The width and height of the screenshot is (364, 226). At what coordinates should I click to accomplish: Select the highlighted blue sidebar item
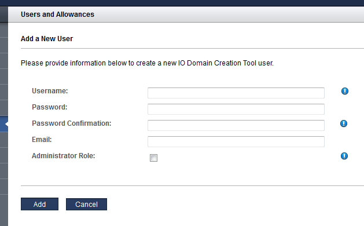[4, 124]
